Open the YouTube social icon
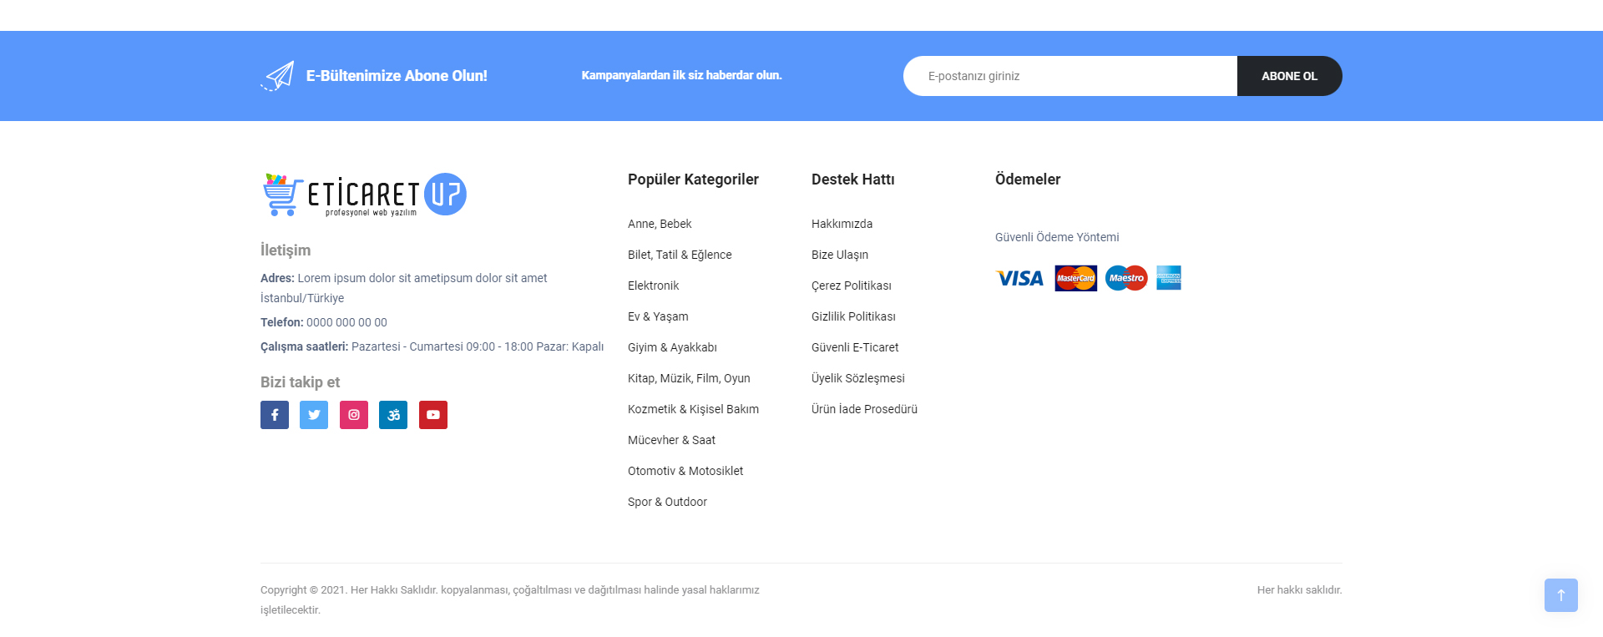The height and width of the screenshot is (637, 1603). 433,415
